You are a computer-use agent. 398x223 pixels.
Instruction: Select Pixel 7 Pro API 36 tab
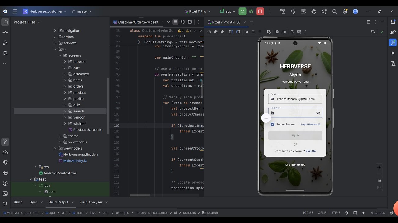click(x=226, y=22)
